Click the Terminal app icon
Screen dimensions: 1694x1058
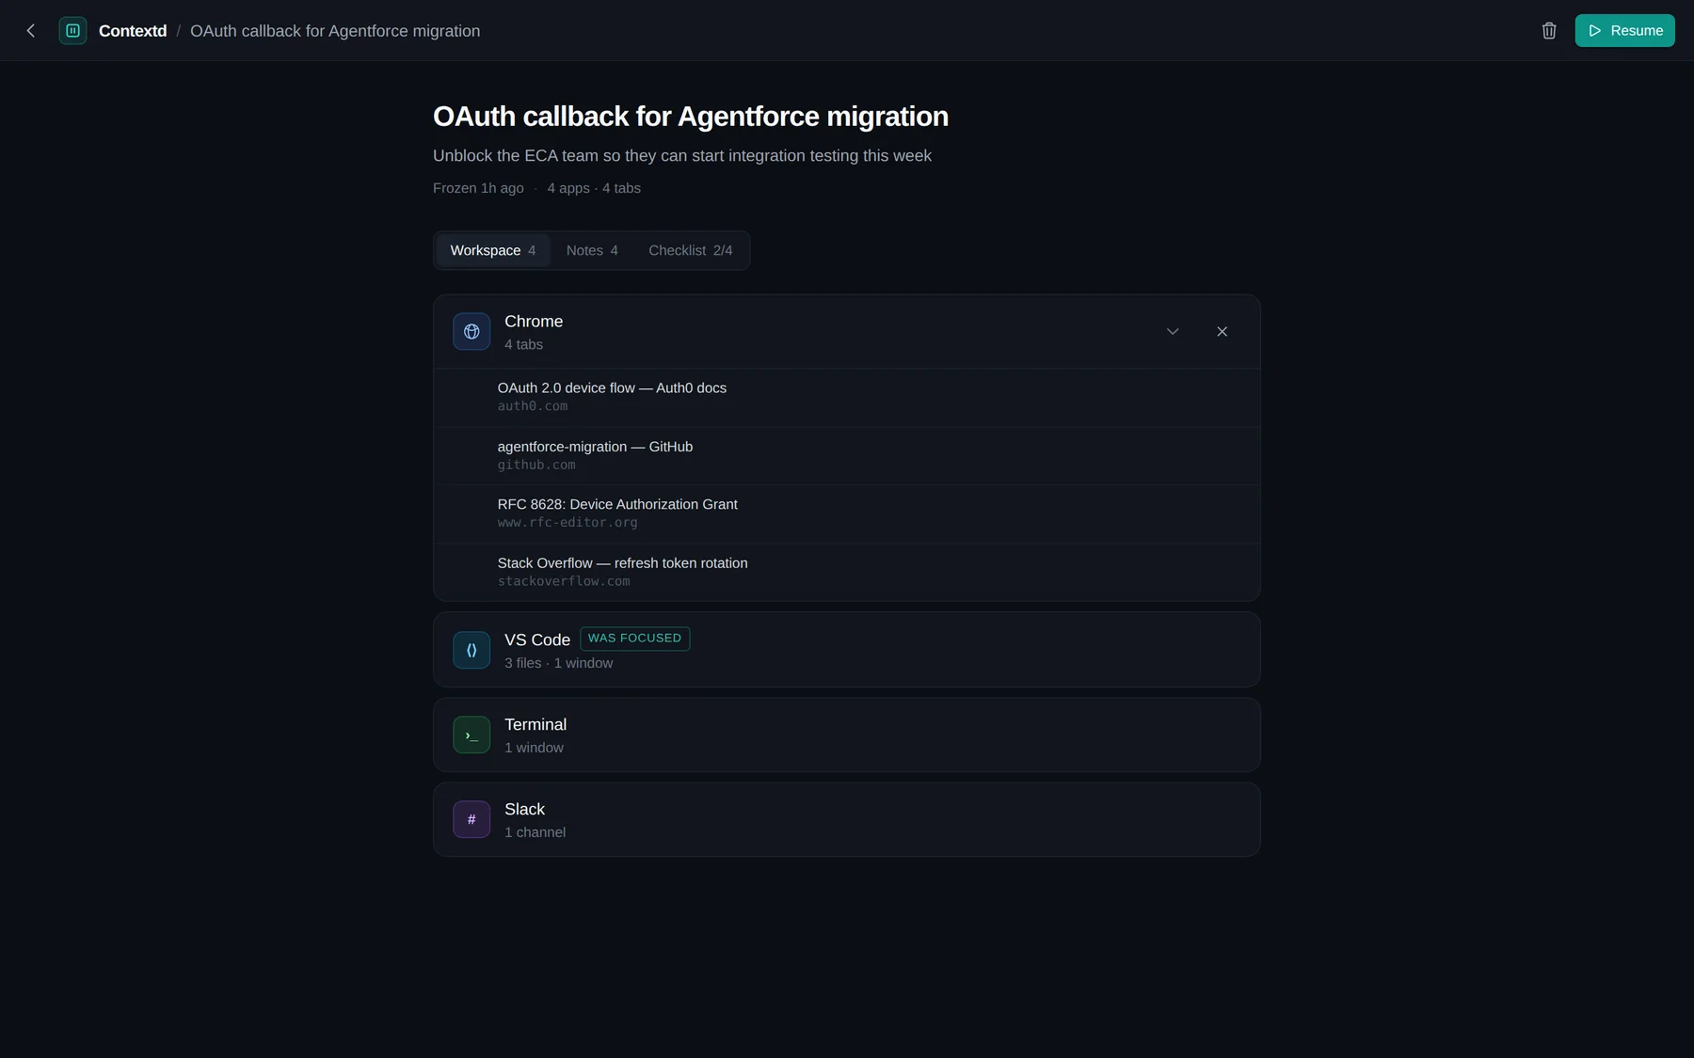coord(471,734)
